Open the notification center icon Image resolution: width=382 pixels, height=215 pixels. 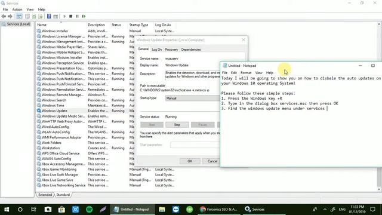point(372,210)
